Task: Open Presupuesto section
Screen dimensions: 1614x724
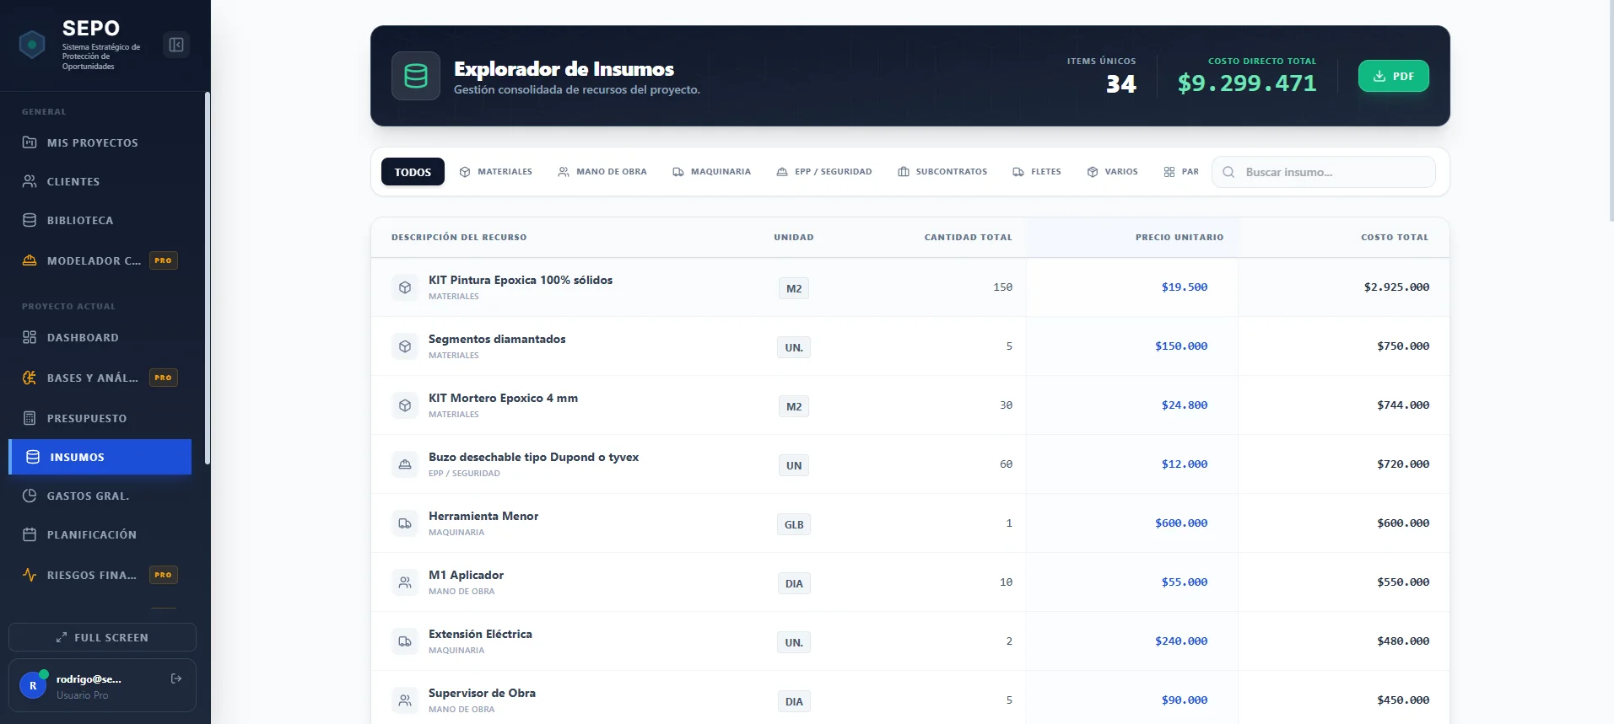Action: point(86,418)
